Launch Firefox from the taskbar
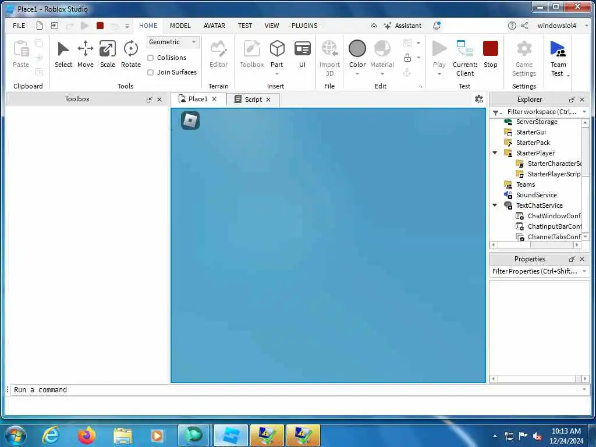This screenshot has height=447, width=596. click(x=86, y=435)
